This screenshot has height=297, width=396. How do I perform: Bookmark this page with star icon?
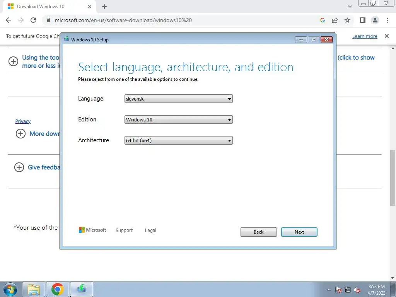347,20
